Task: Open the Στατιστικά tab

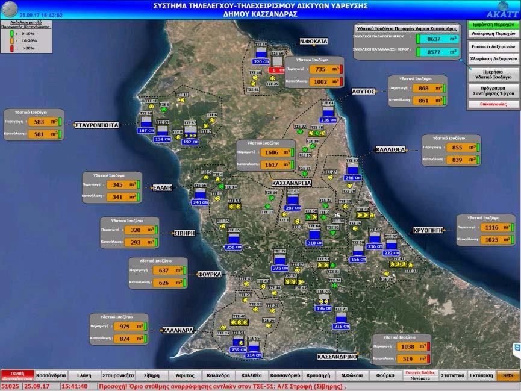Action: point(452,375)
